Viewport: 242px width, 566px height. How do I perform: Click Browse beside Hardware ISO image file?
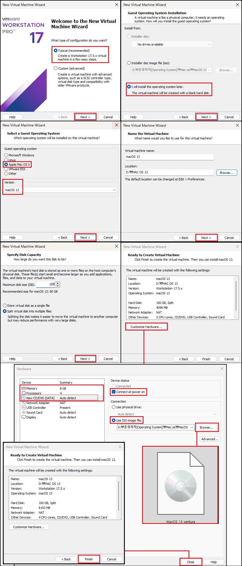(207, 427)
